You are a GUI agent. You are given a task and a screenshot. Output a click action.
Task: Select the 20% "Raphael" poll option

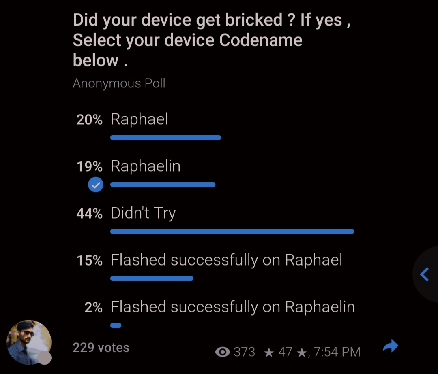[x=139, y=119]
